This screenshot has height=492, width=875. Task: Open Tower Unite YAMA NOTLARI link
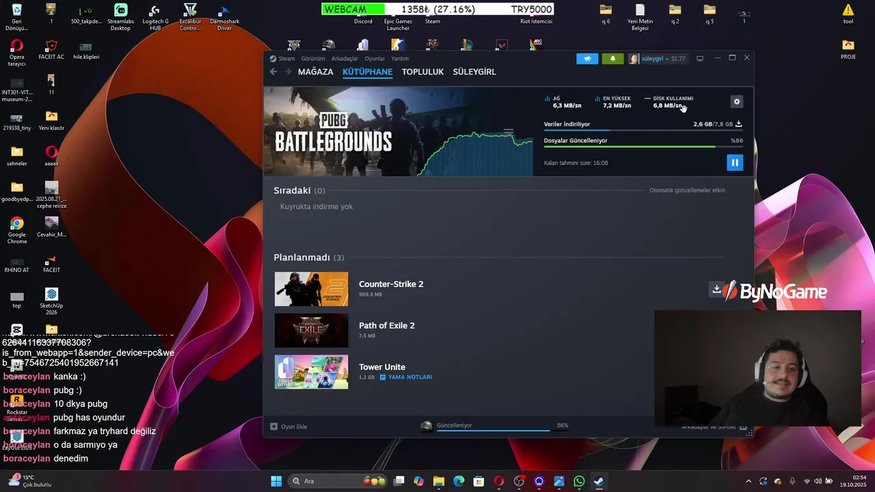point(406,377)
